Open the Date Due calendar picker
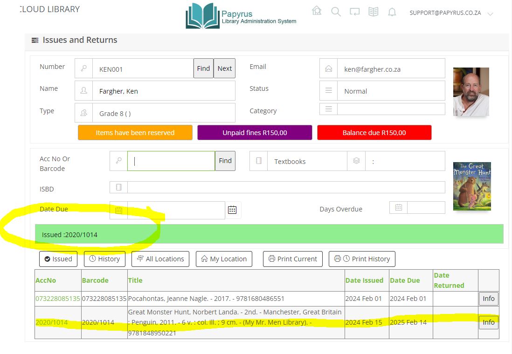 232,210
